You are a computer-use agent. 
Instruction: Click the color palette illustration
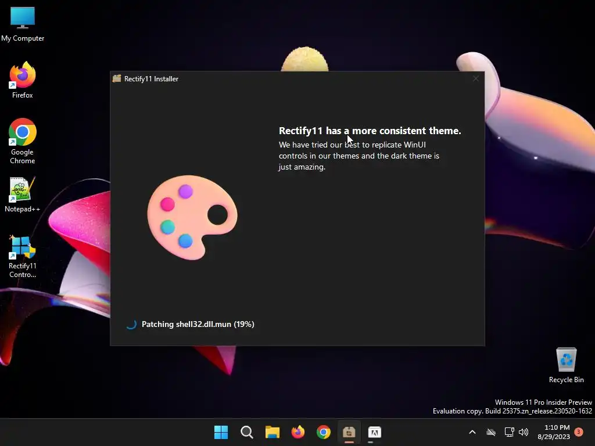(x=192, y=217)
